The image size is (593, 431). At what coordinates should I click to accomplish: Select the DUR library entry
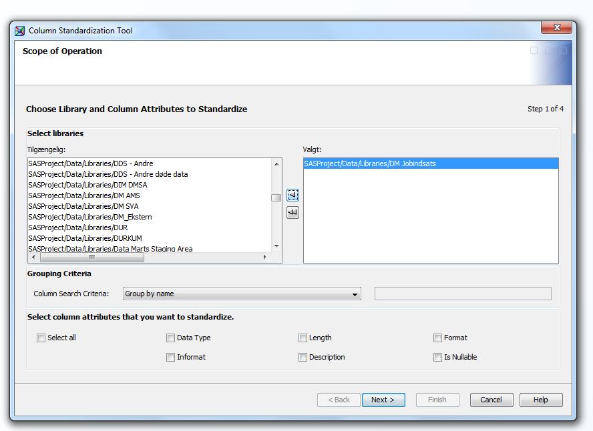tap(150, 228)
